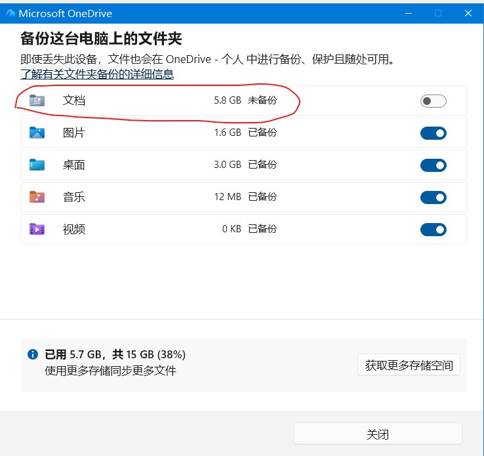This screenshot has width=484, height=456.
Task: Click the 获取更多存储空间 button
Action: (409, 365)
